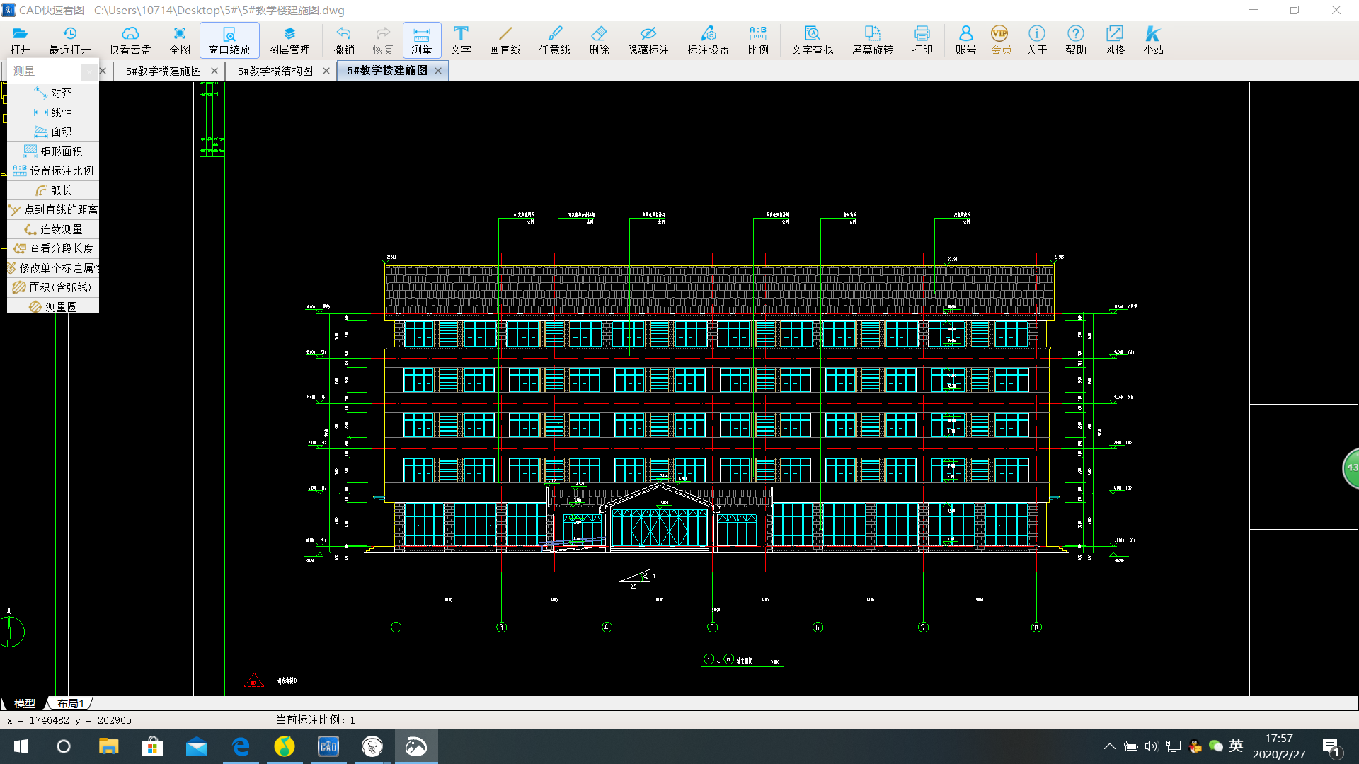Click the 当前标注比例 status text
The height and width of the screenshot is (764, 1359).
tap(316, 720)
